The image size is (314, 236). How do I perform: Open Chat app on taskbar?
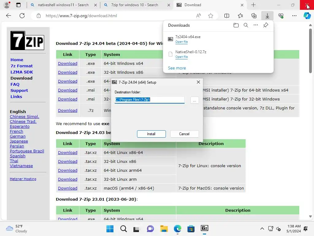[x=150, y=229]
